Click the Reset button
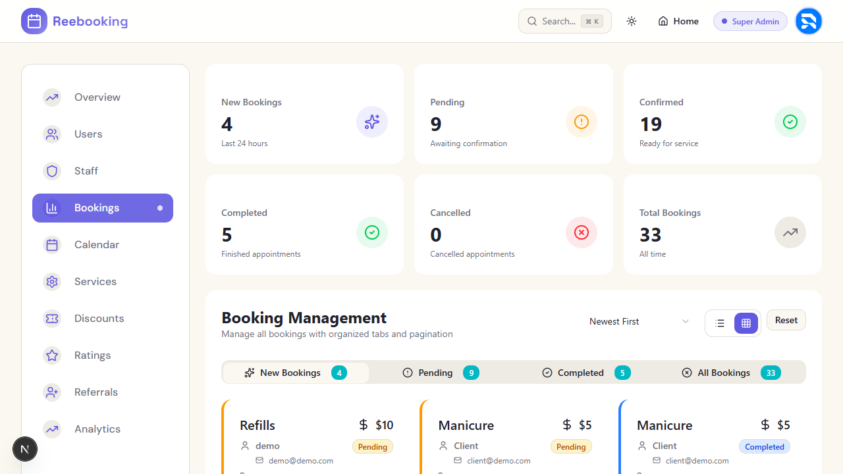The width and height of the screenshot is (843, 474). pyautogui.click(x=786, y=320)
